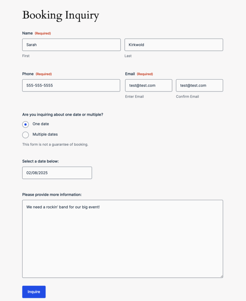Screen dimensions: 246x301
Task: Click the textarea resize grip
Action: point(221,276)
